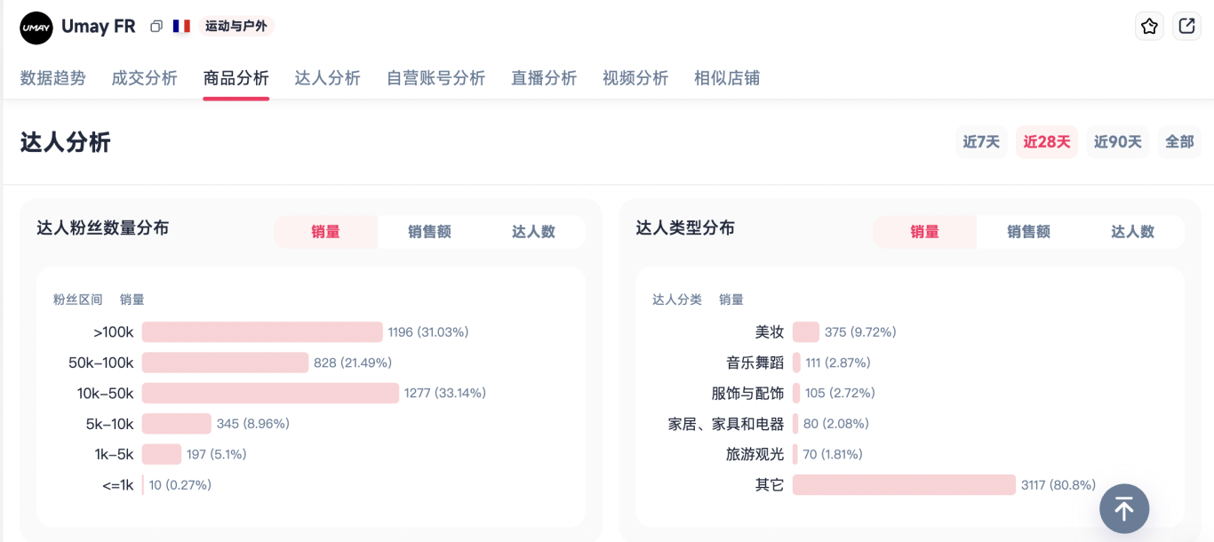
Task: Click the back-to-top arrow button
Action: pyautogui.click(x=1123, y=508)
